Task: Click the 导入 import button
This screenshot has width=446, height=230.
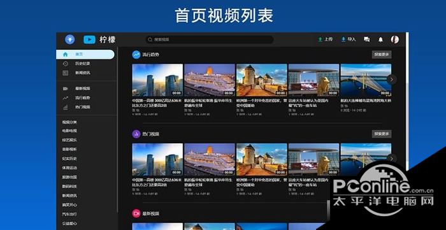Action: 349,40
